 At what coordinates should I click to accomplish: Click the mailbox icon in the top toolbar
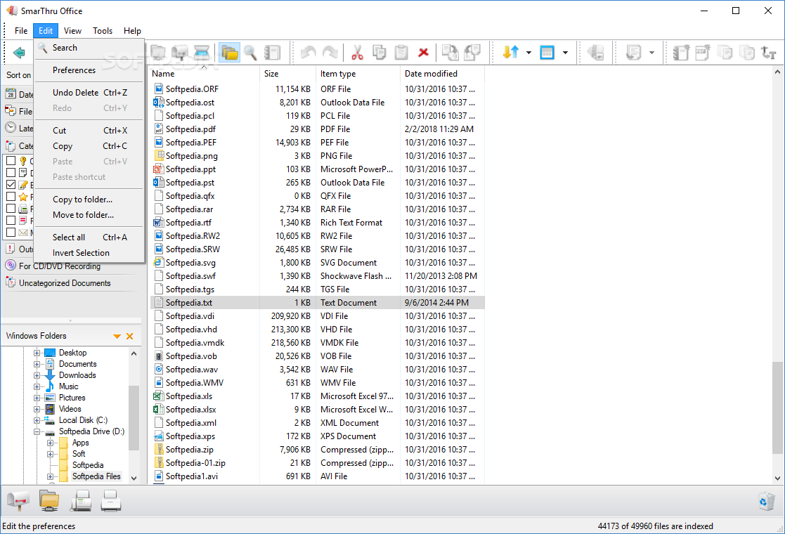pos(180,53)
